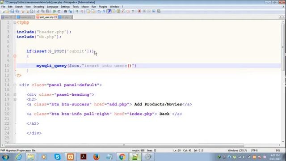
Task: Open the Function List panel icon
Action: coord(123,11)
